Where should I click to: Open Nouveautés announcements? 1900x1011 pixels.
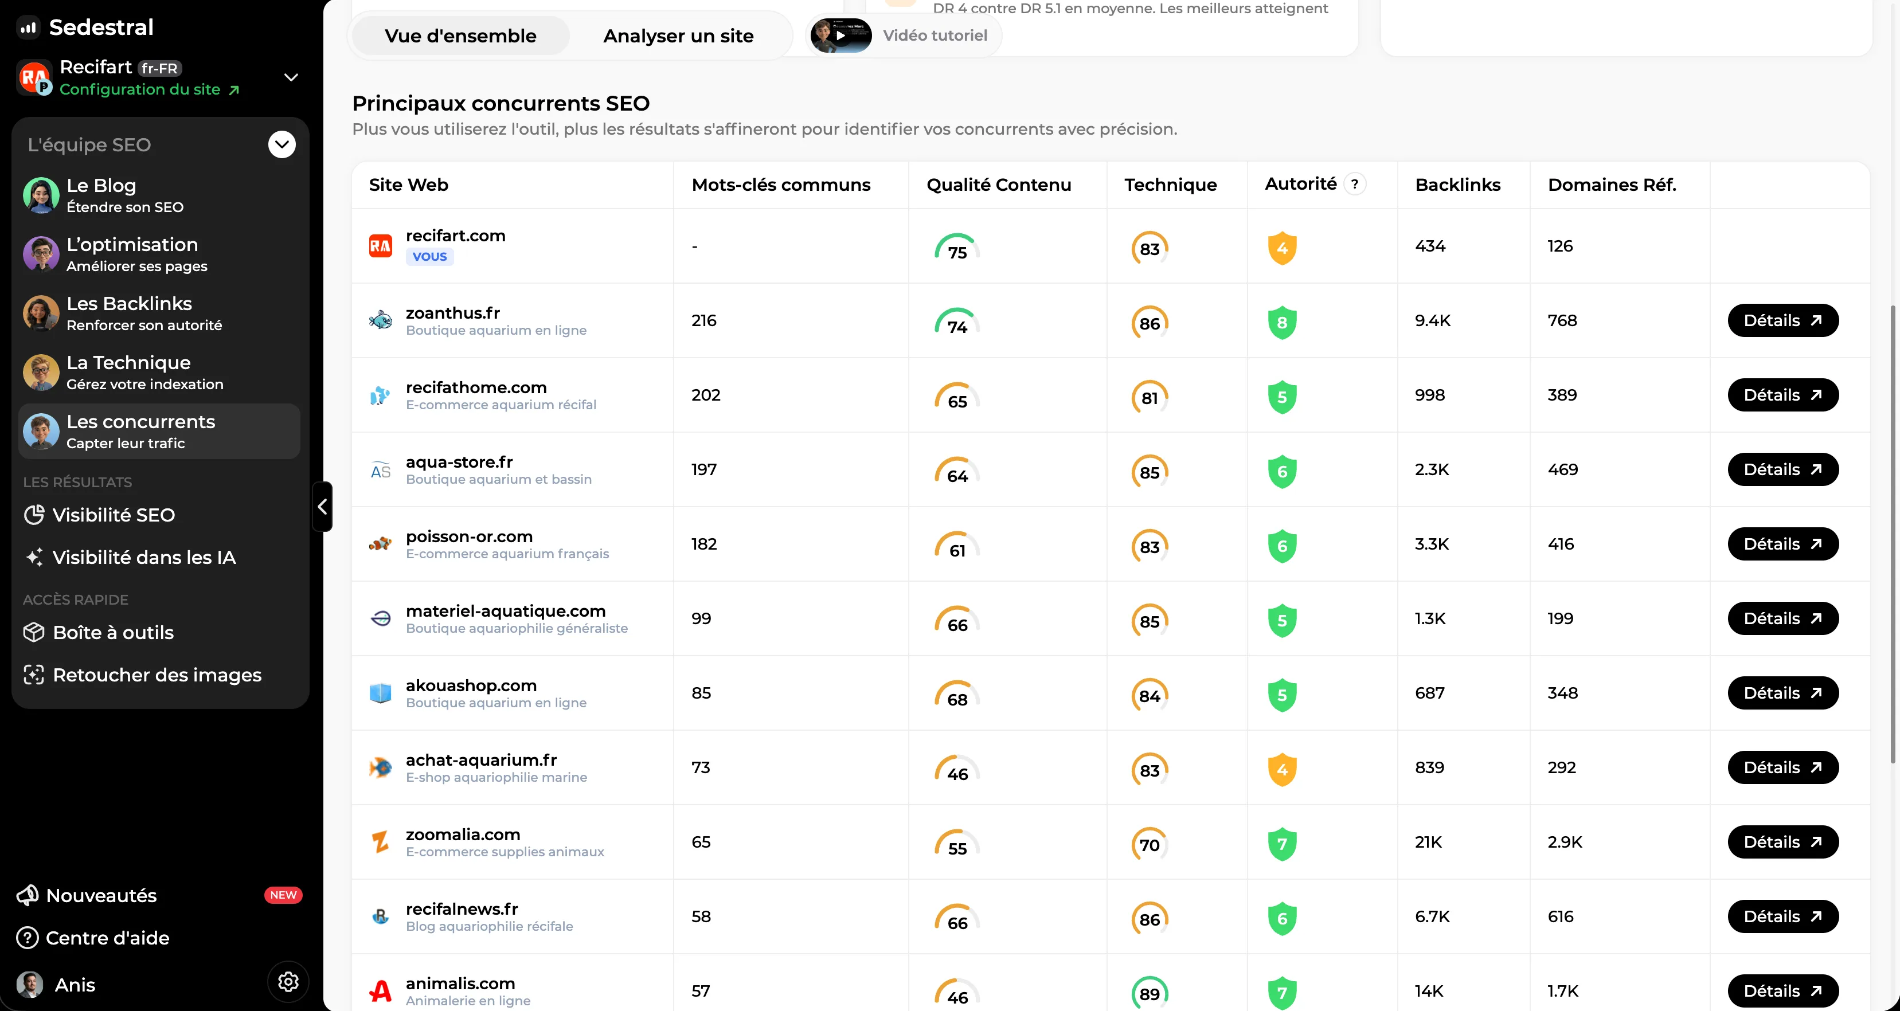pyautogui.click(x=87, y=895)
